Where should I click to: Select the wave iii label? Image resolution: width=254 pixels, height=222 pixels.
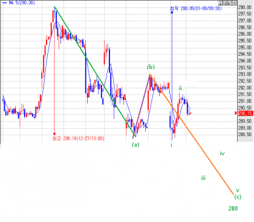tap(203, 178)
